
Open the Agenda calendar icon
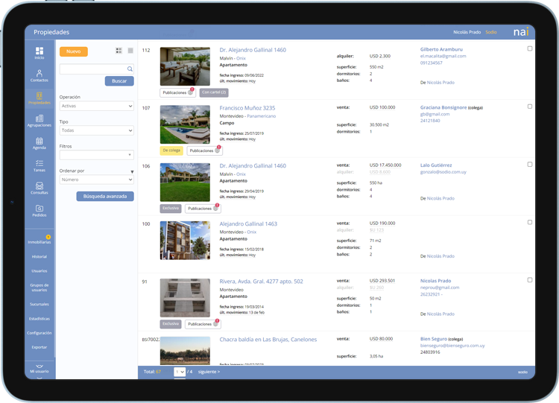point(40,143)
